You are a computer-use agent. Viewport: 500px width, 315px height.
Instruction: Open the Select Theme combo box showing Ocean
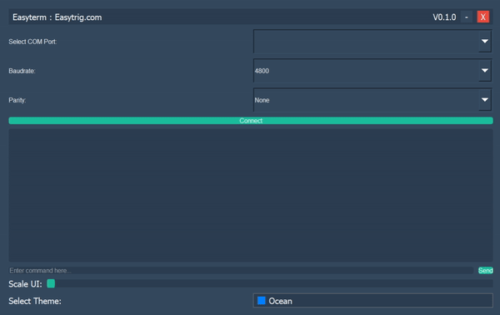(372, 301)
